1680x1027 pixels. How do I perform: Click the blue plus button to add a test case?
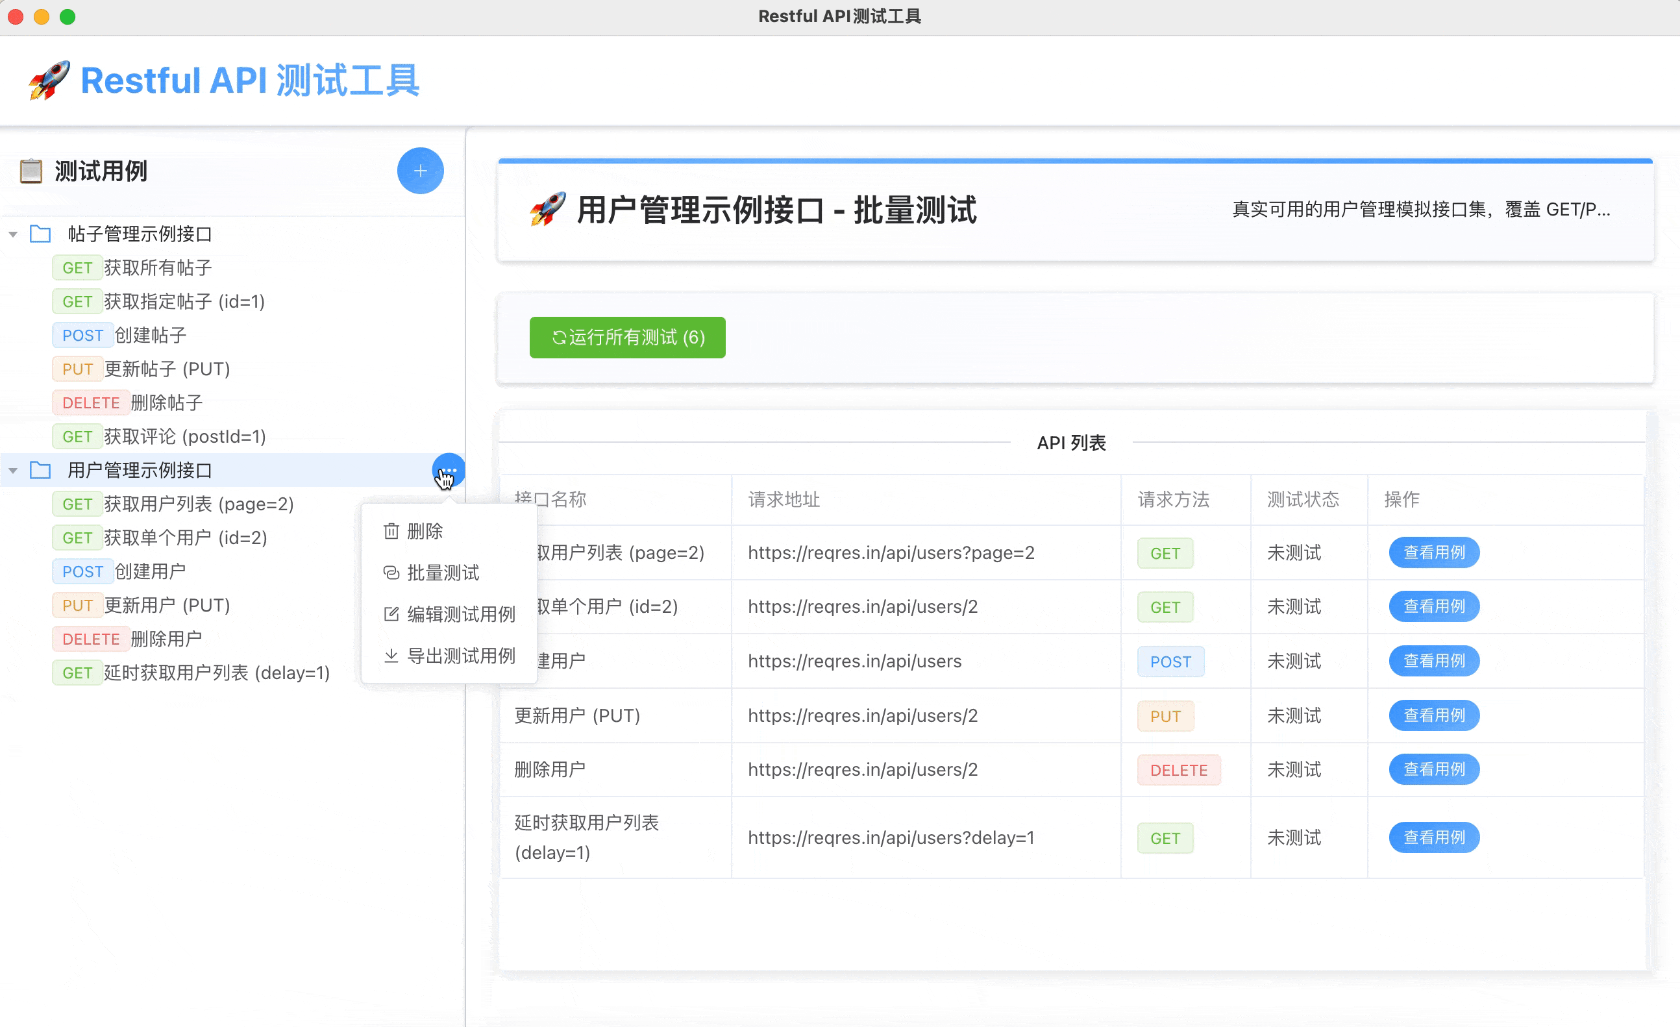click(420, 171)
